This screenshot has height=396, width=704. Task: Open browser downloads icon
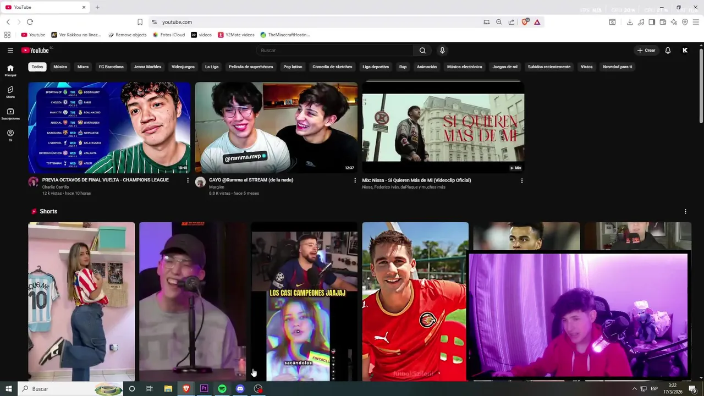tap(630, 22)
